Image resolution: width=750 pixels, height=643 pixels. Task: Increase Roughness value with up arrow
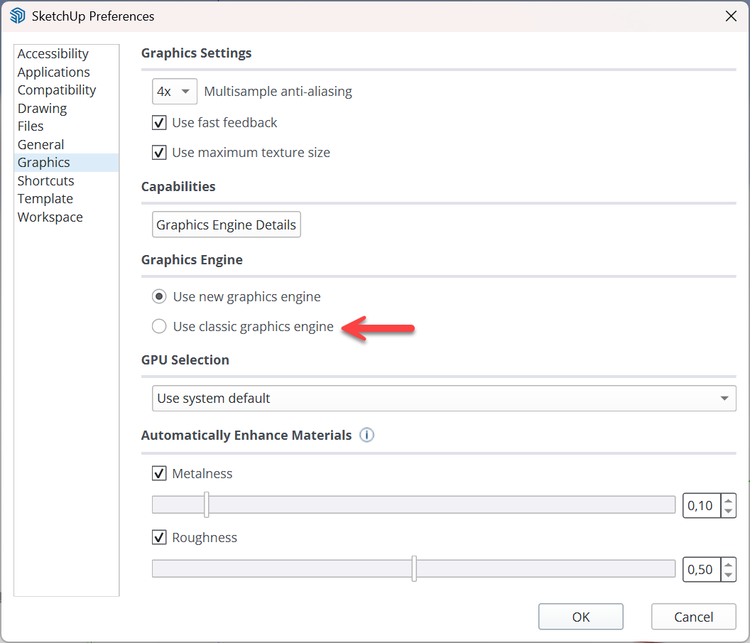tap(728, 564)
